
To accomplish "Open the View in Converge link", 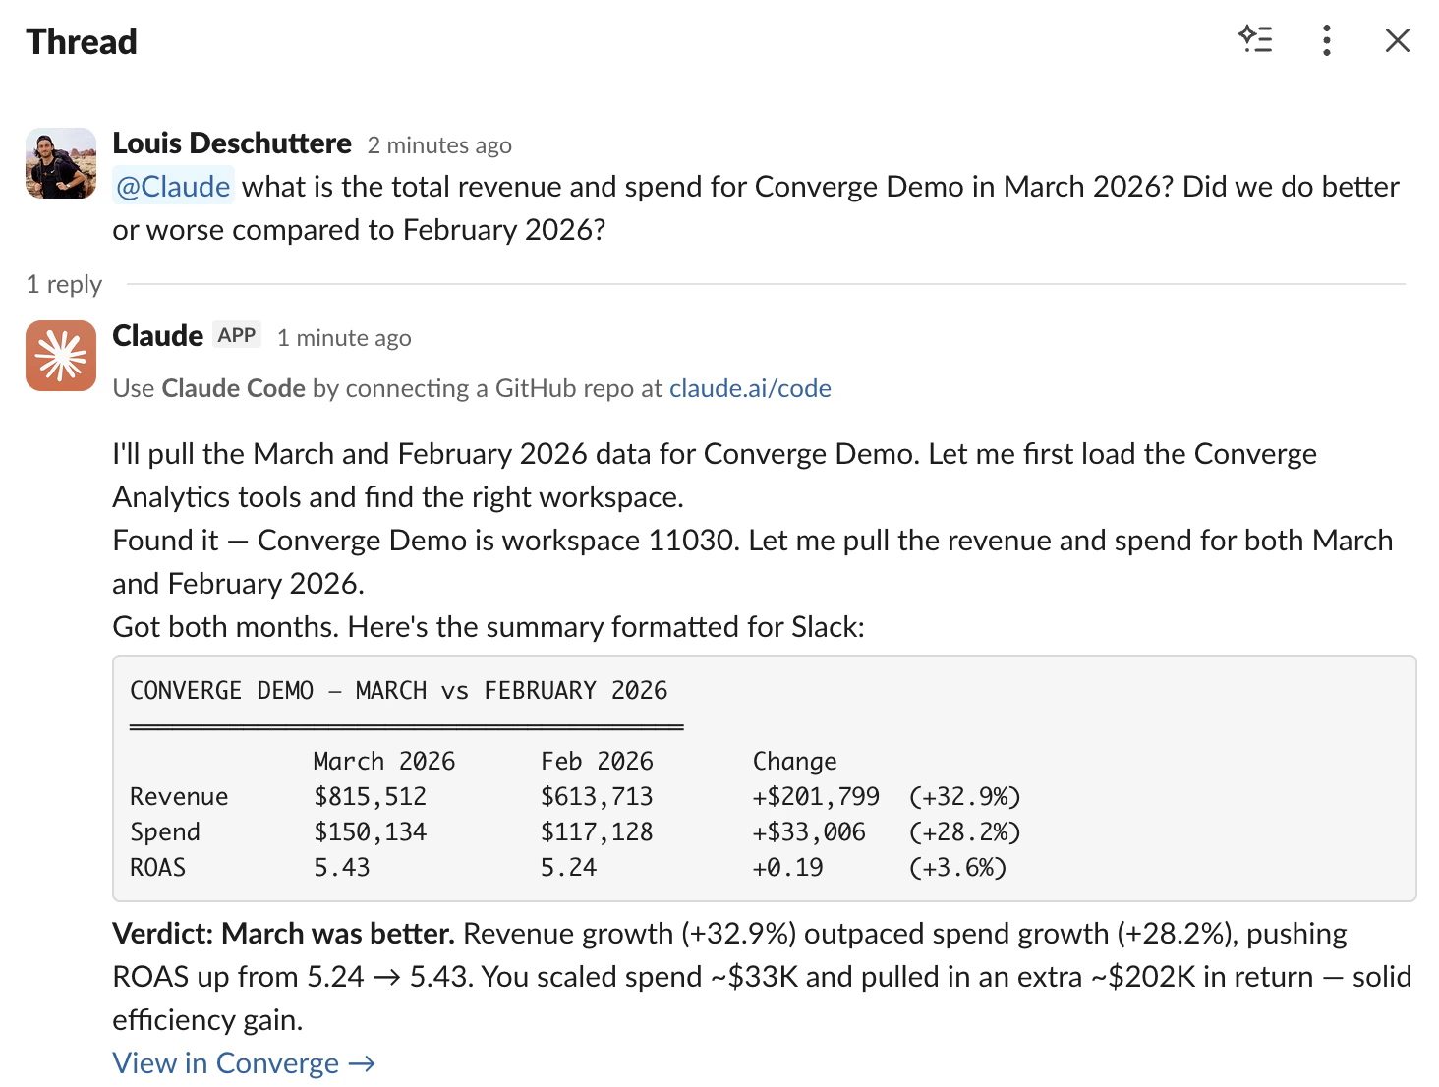I will (x=244, y=1063).
